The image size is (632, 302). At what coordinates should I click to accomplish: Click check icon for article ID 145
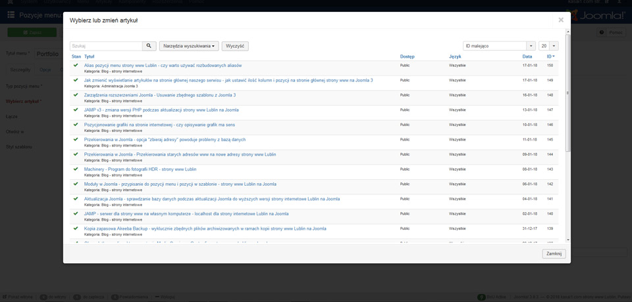(x=75, y=139)
